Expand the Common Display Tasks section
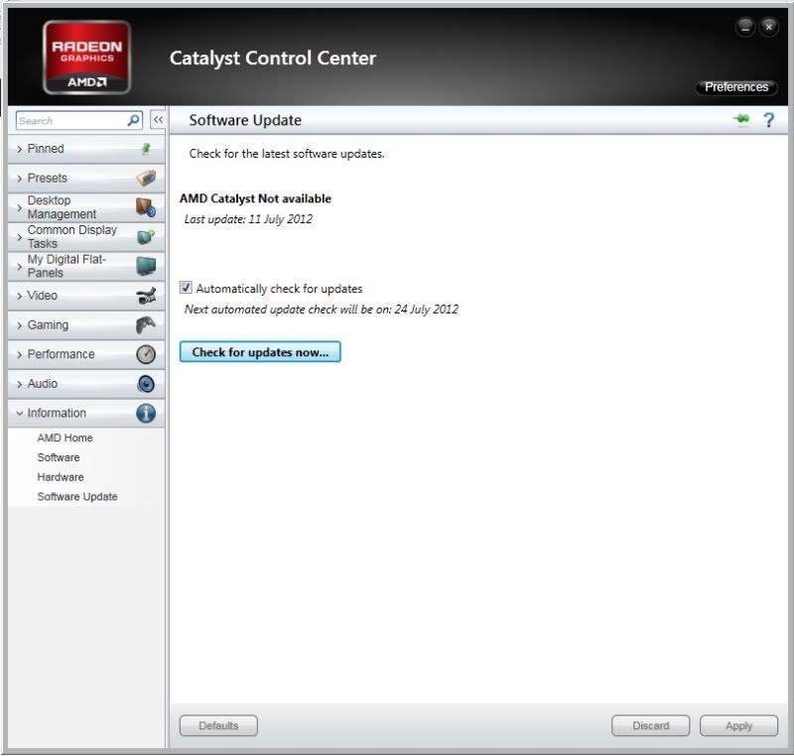Screen dimensions: 794x756 coord(71,236)
